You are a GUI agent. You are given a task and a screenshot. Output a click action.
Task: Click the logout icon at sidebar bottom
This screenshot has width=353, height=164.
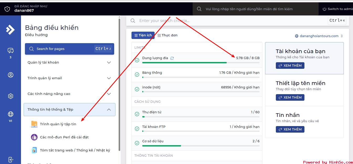pyautogui.click(x=10, y=159)
